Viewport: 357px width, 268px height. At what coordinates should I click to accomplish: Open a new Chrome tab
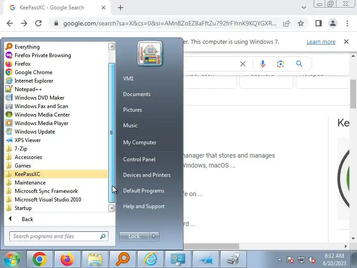pyautogui.click(x=120, y=8)
